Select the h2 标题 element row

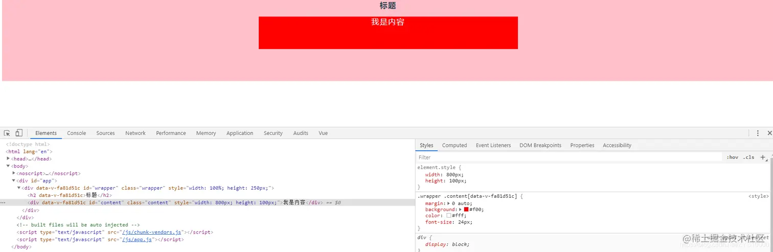click(x=70, y=195)
